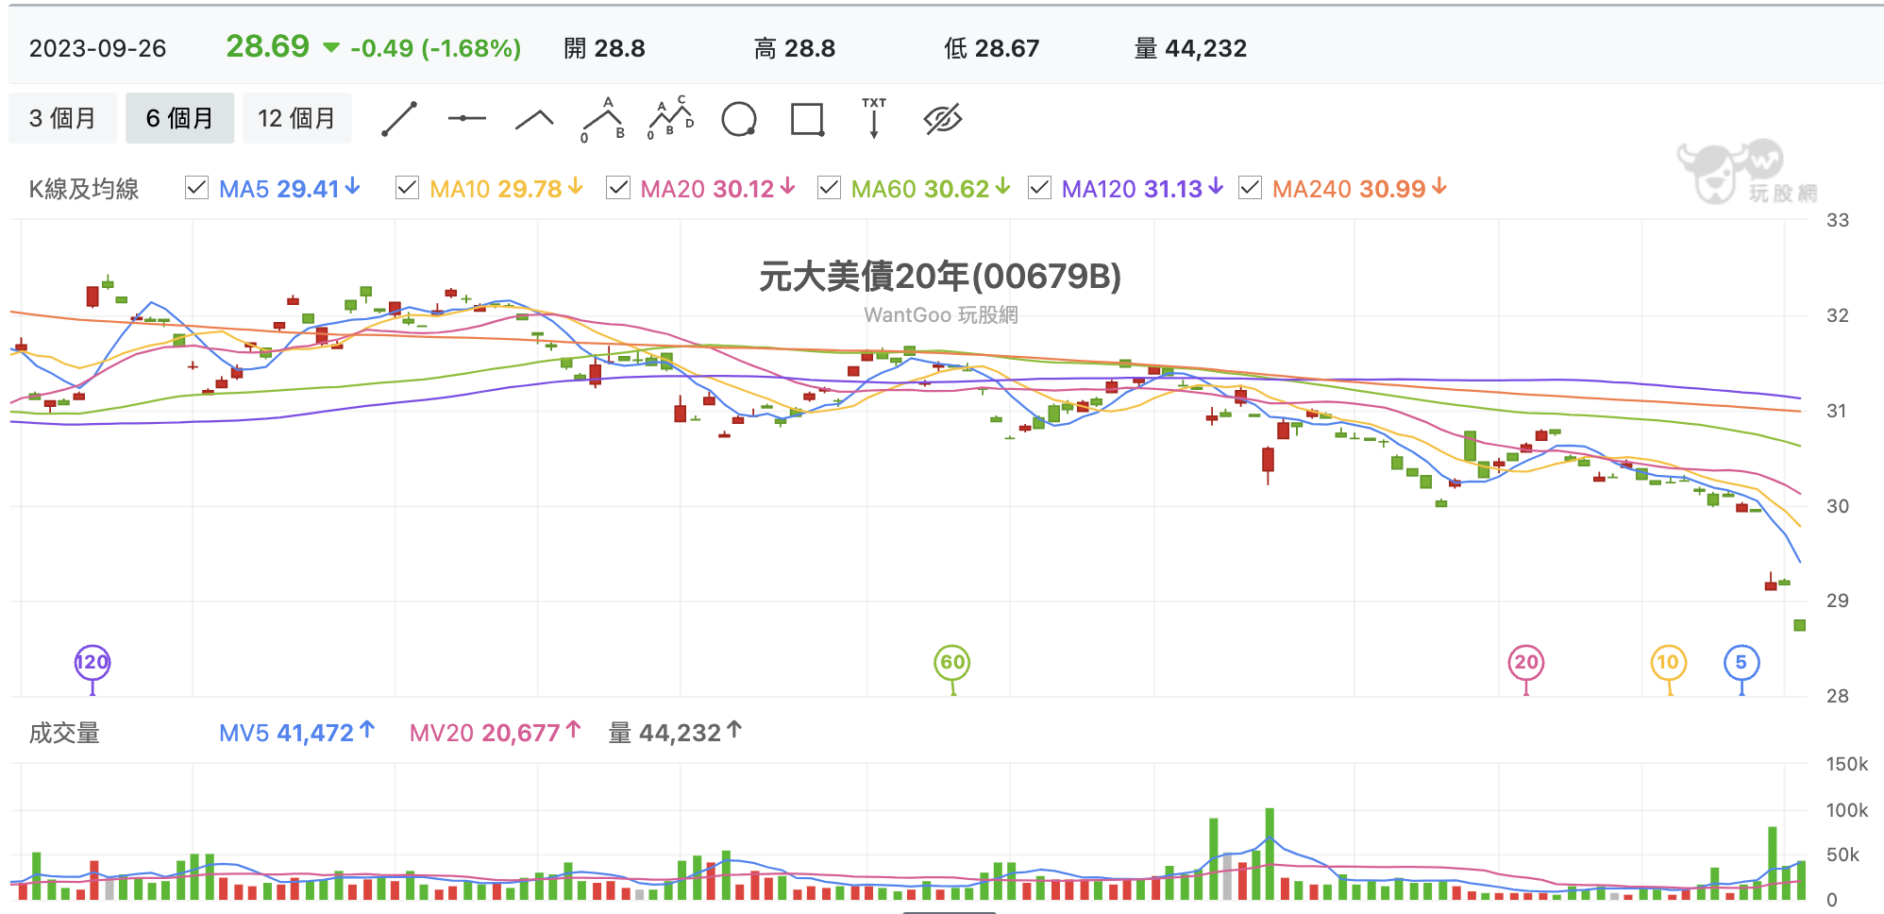Select the rectangle drawing tool
Image resolution: width=1884 pixels, height=914 pixels.
807,119
